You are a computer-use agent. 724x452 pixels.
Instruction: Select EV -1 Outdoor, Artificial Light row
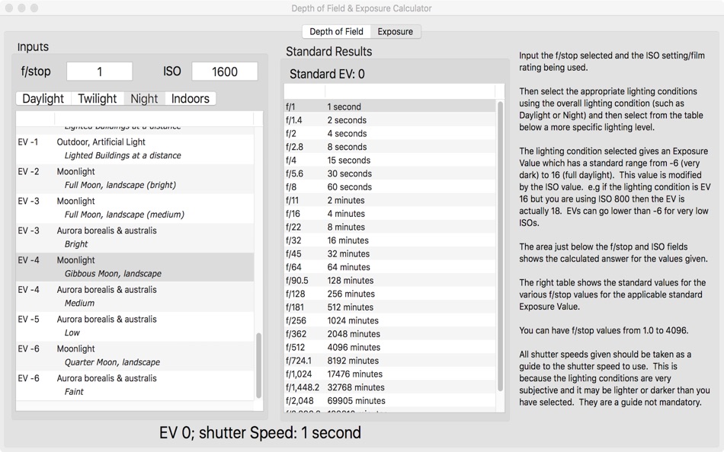pyautogui.click(x=135, y=149)
